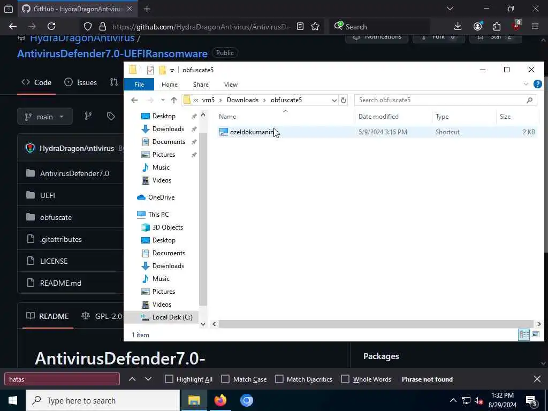Open the View ribbon tab

231,85
